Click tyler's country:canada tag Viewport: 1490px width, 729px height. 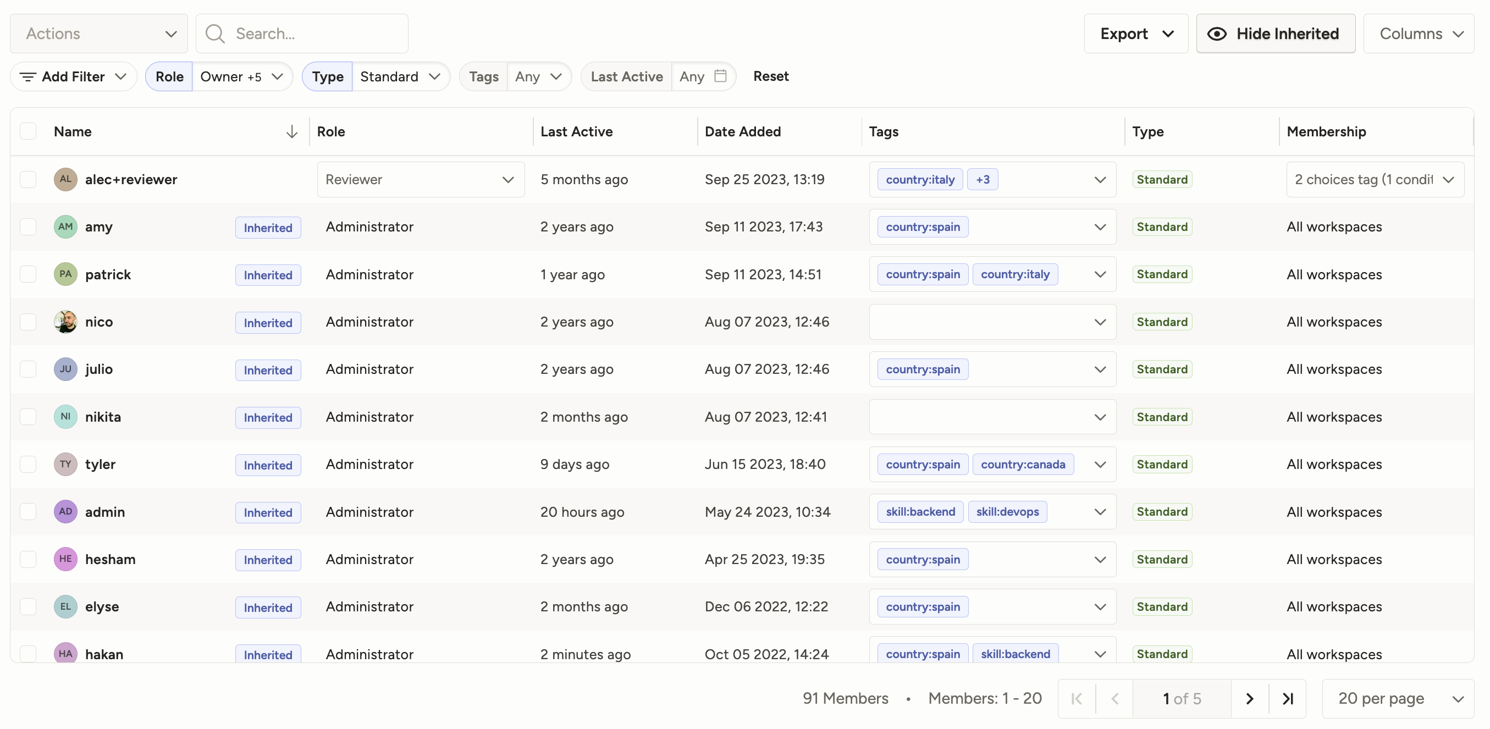click(1023, 464)
